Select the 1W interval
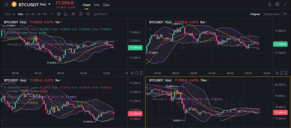The height and width of the screenshot is (128, 291). [x=45, y=14]
